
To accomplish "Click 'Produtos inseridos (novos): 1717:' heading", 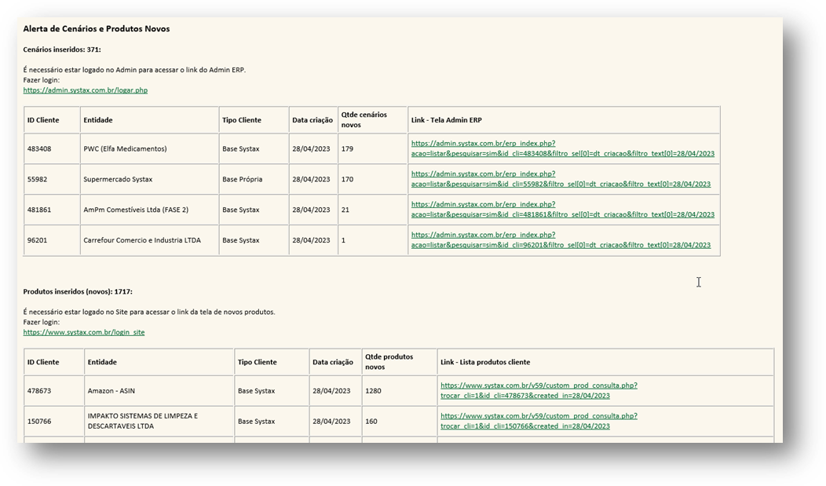I will point(78,292).
